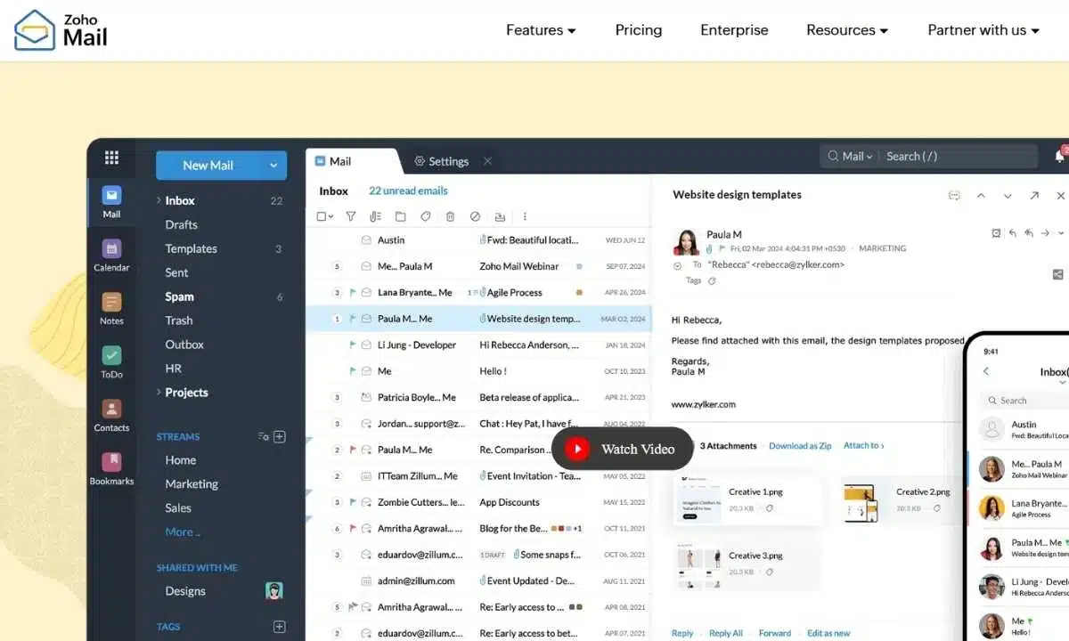
Task: Click the forward arrow icon in email header
Action: [1046, 233]
